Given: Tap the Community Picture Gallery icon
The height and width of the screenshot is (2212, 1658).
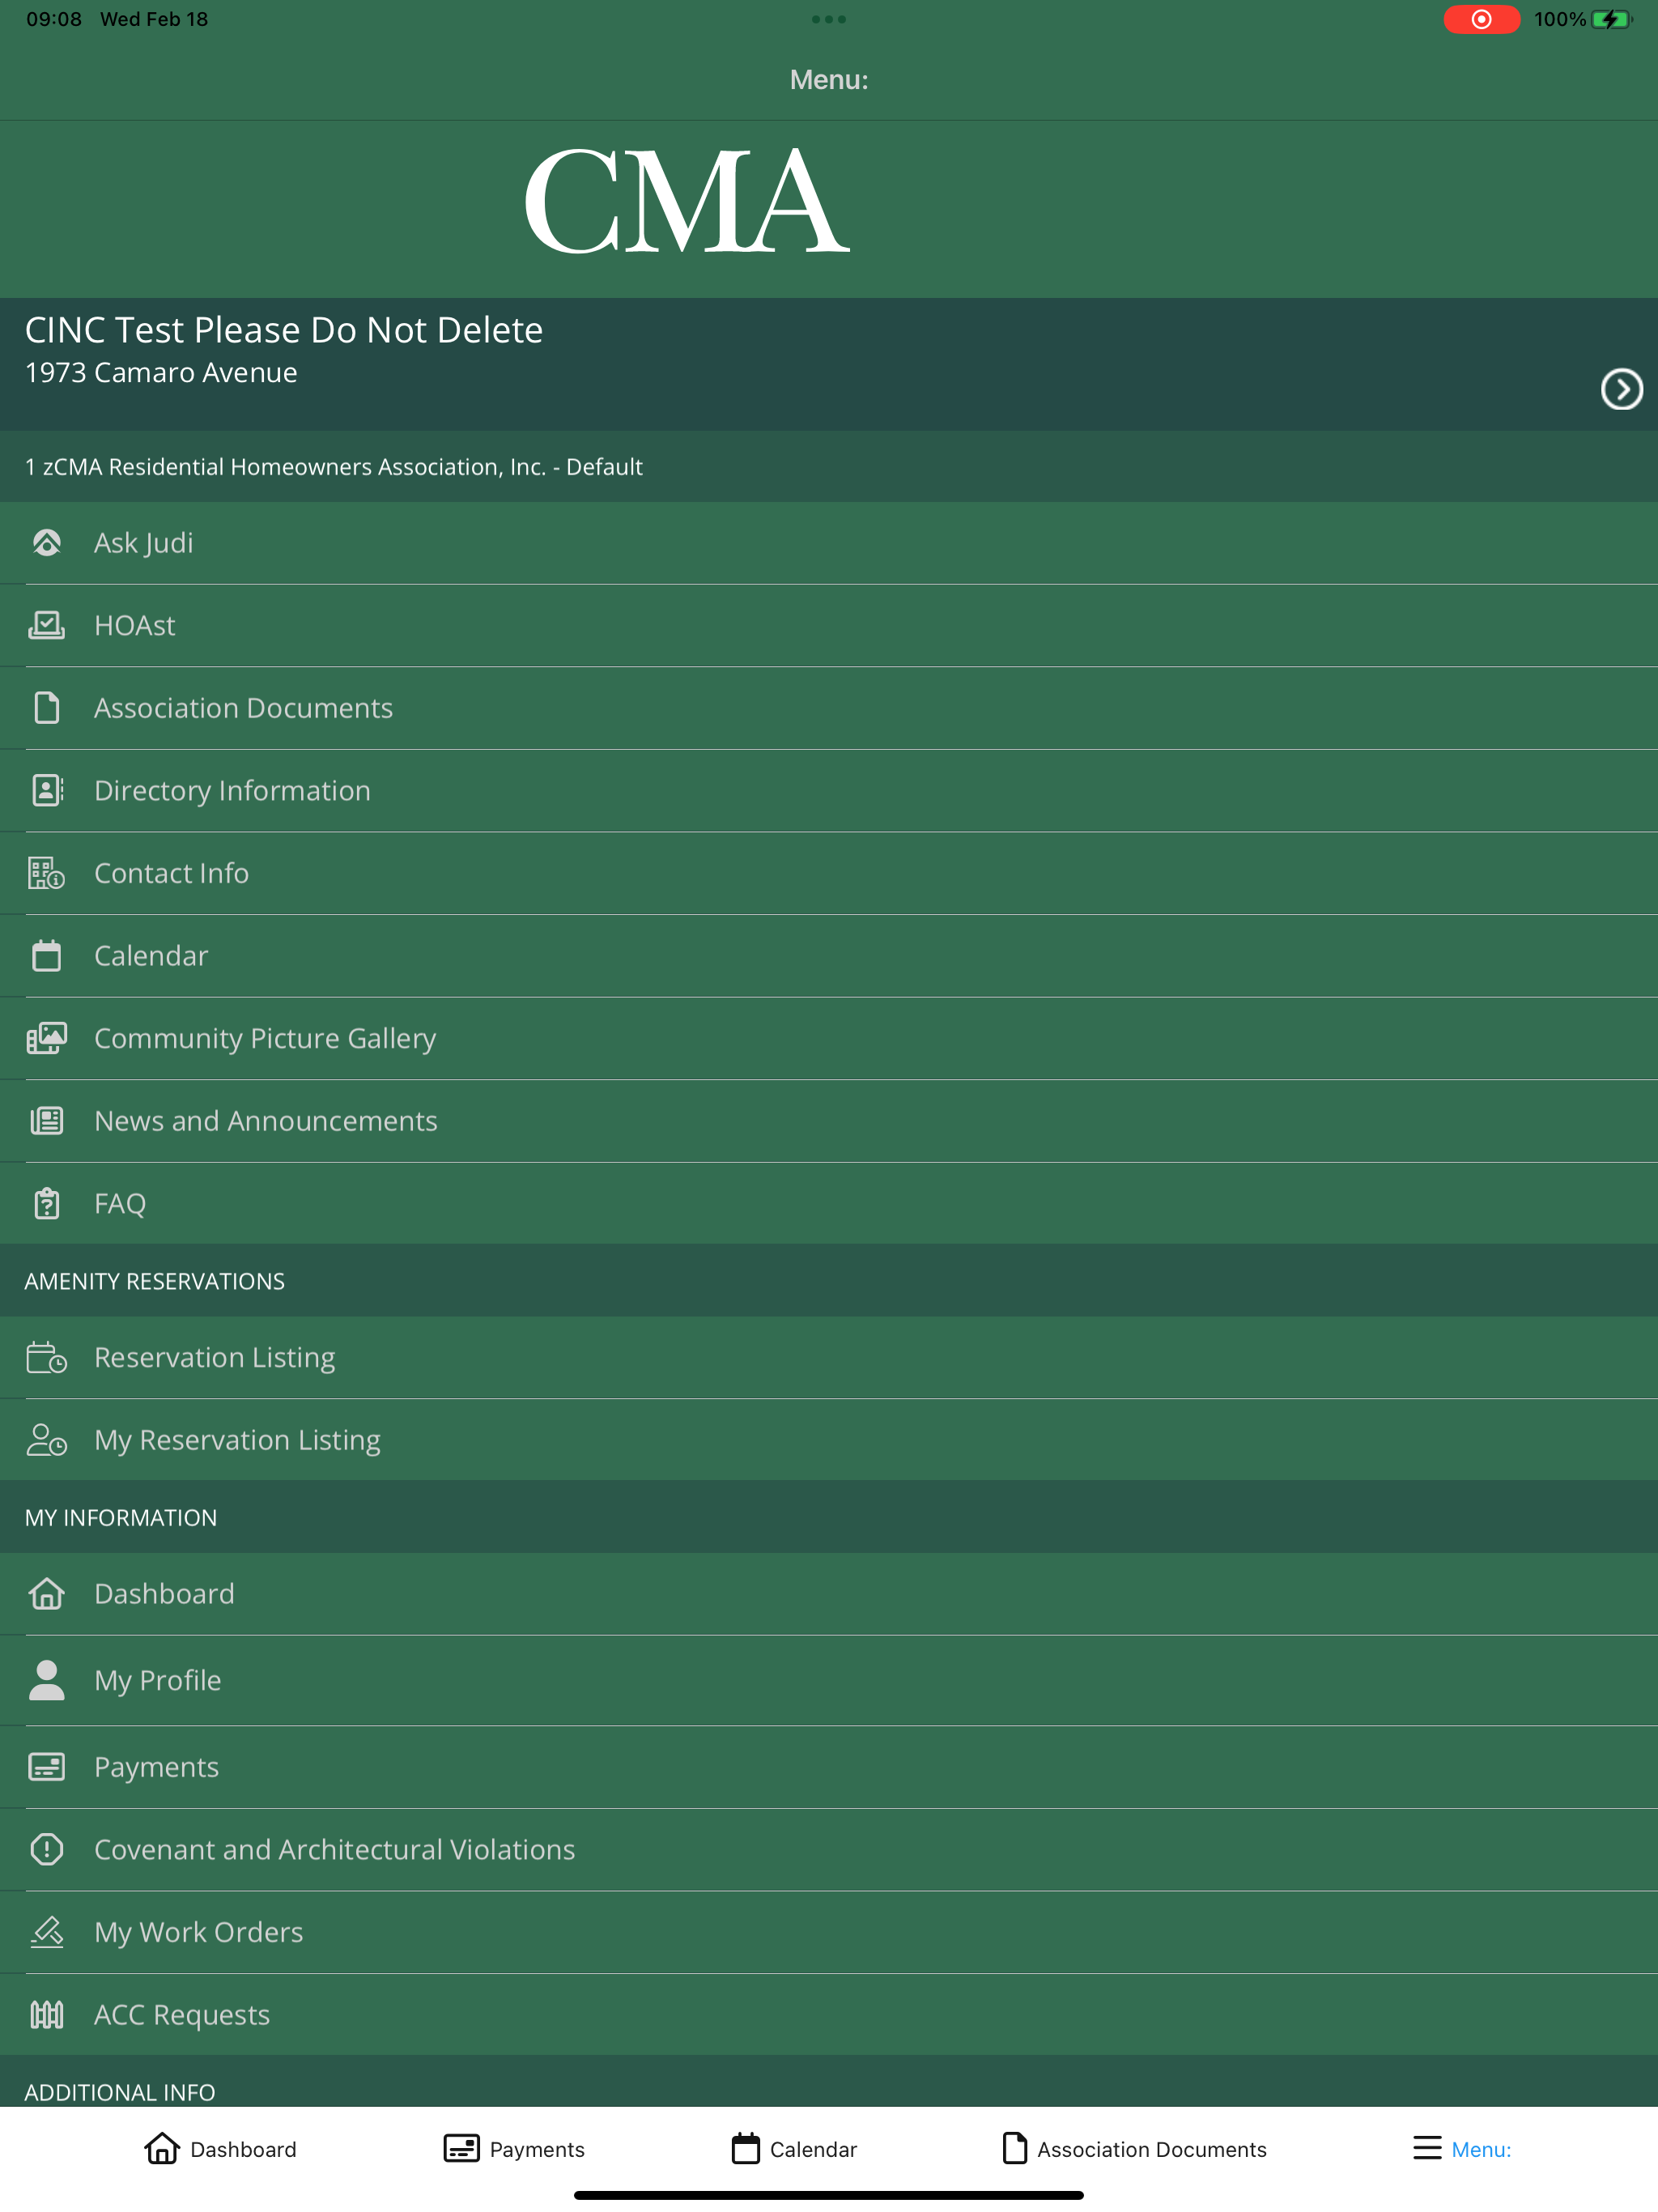Looking at the screenshot, I should pyautogui.click(x=47, y=1038).
